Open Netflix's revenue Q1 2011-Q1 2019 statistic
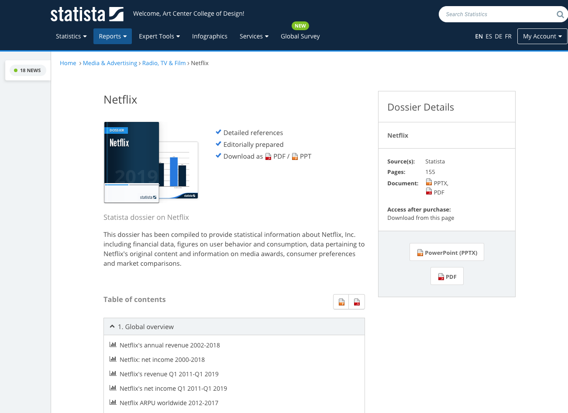 pyautogui.click(x=169, y=374)
